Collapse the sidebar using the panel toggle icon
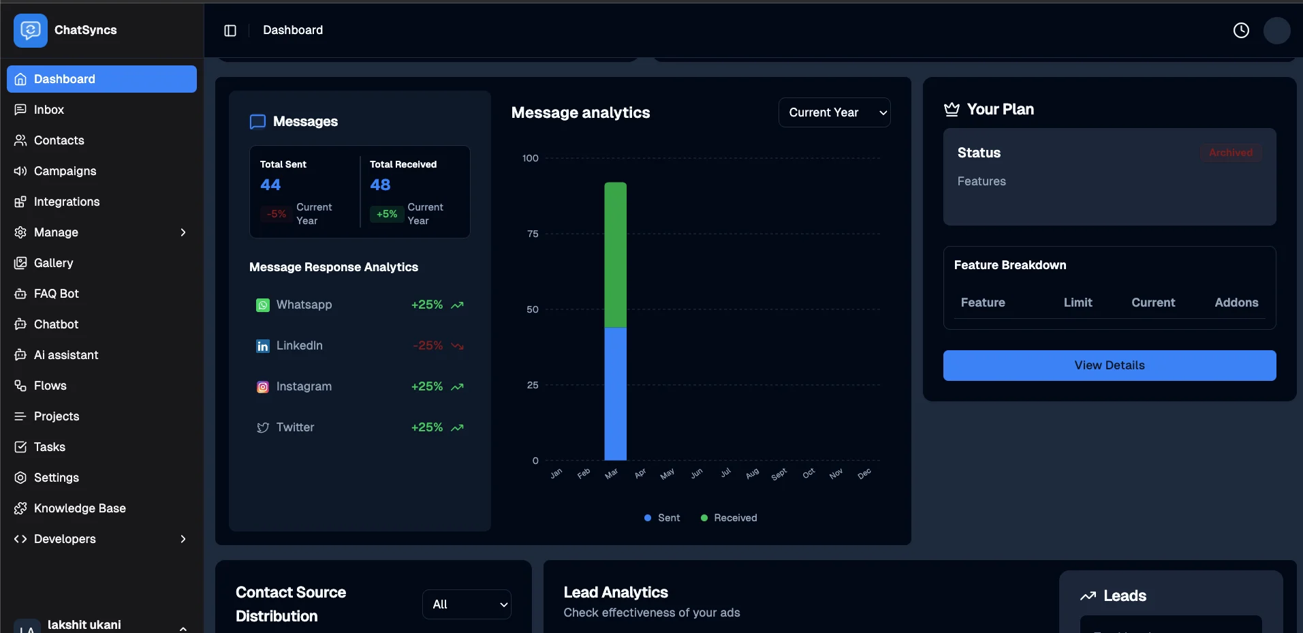Viewport: 1303px width, 633px height. (x=230, y=30)
